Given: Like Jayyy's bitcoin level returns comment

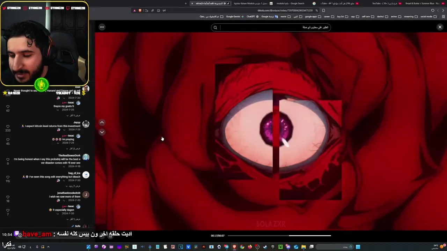Looking at the screenshot, I should (8, 127).
